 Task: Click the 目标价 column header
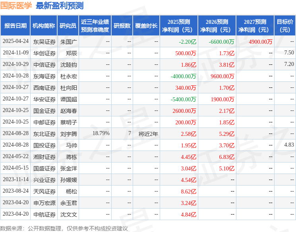pos(284,26)
